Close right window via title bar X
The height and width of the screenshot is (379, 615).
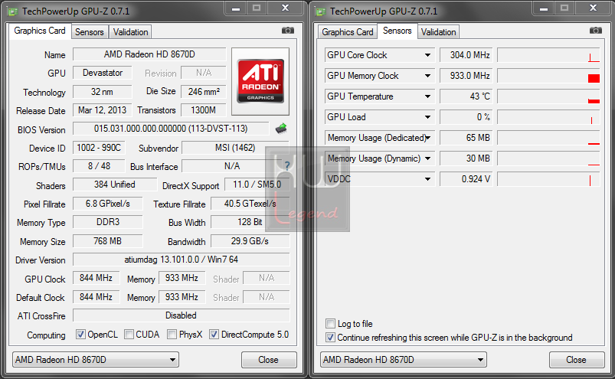coord(594,8)
